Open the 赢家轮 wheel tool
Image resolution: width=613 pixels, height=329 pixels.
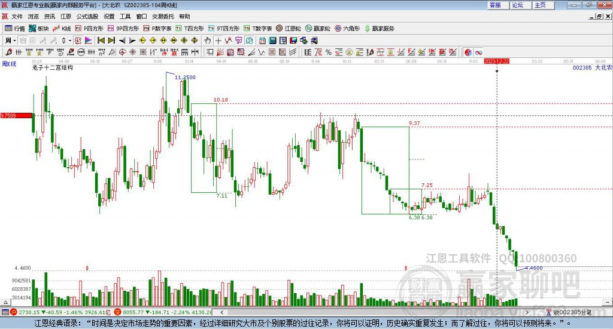(x=317, y=29)
